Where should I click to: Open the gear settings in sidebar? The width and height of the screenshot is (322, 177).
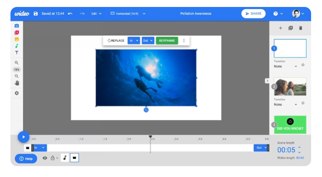click(x=17, y=93)
